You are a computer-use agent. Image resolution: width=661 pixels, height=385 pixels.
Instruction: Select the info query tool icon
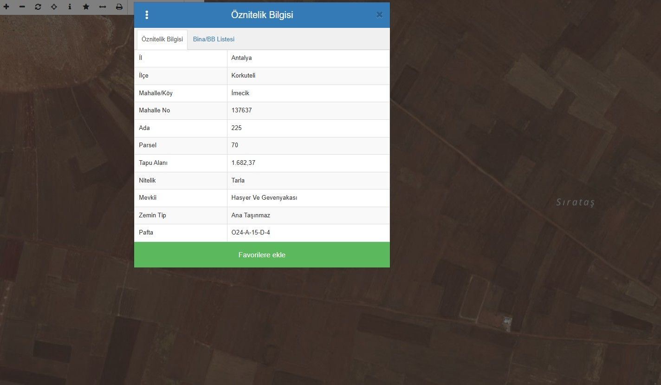(x=70, y=7)
